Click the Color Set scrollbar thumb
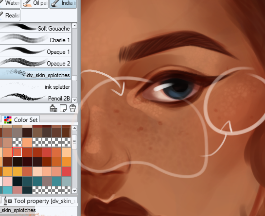Screen dimensions: 265x216 (74, 142)
